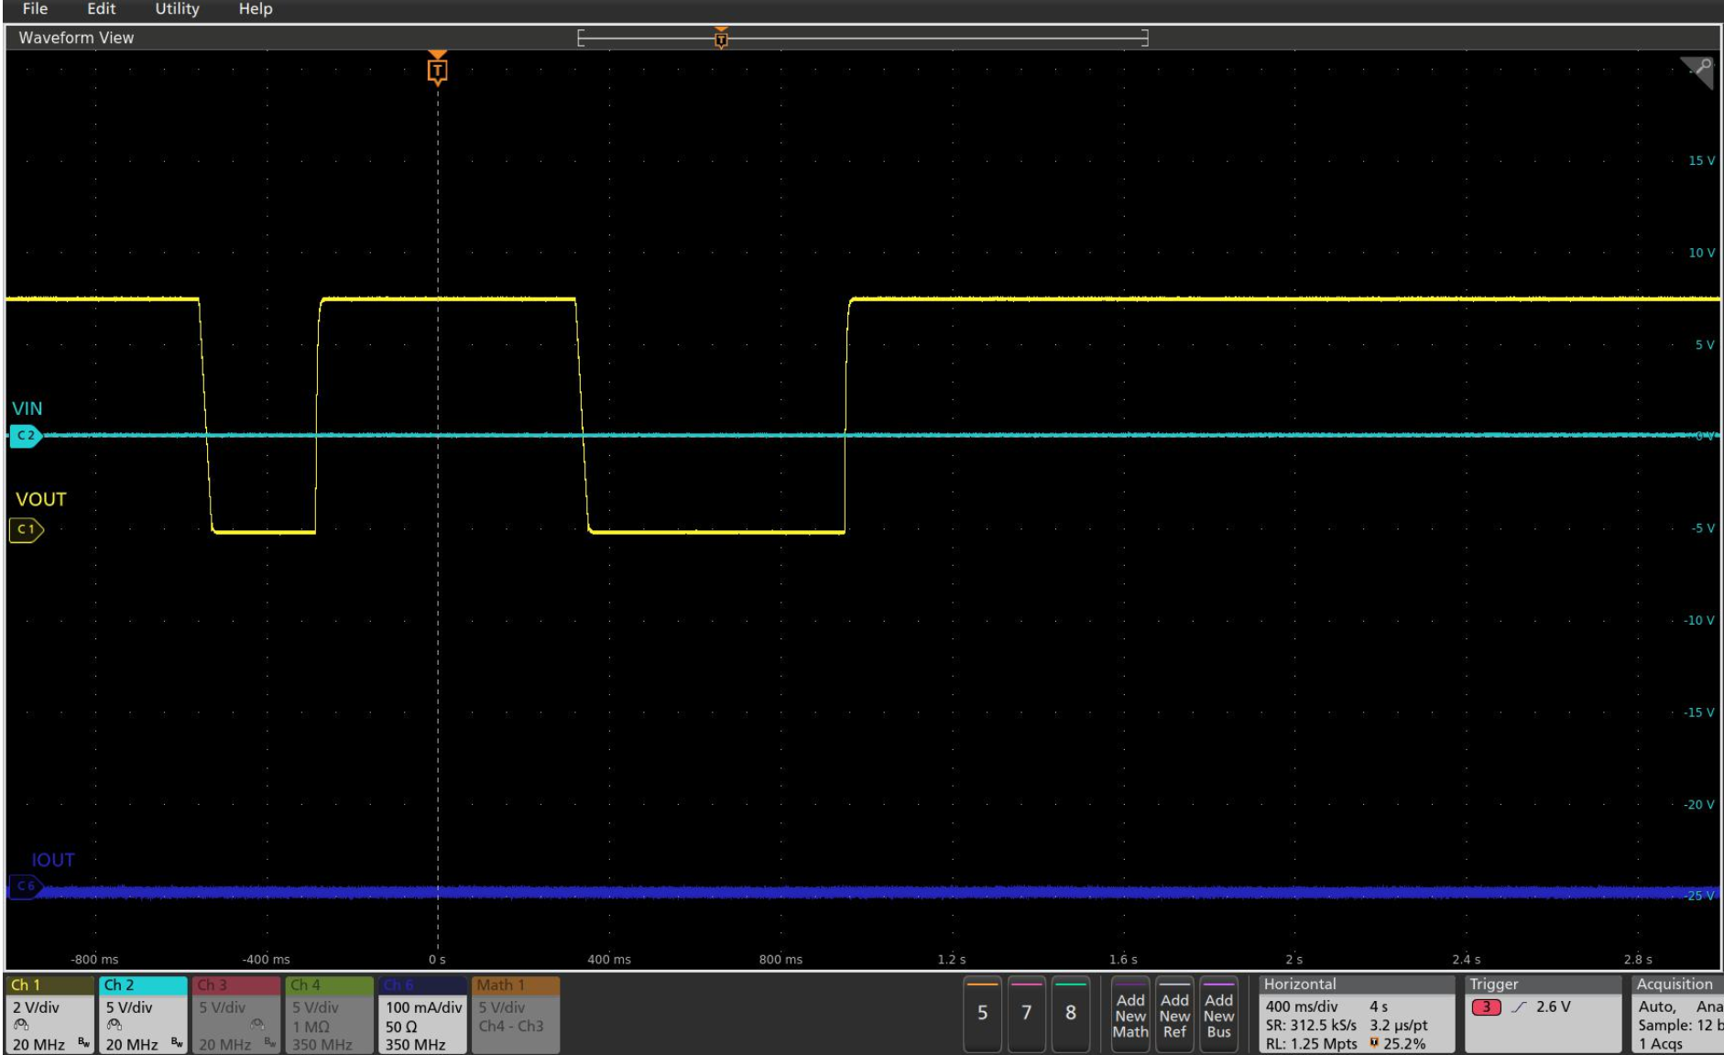
Task: Click the bandwidth limit Bw icon in Ch 2
Action: [x=177, y=1043]
